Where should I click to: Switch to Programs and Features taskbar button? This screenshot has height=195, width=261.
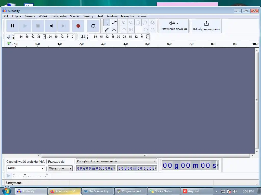(131, 191)
